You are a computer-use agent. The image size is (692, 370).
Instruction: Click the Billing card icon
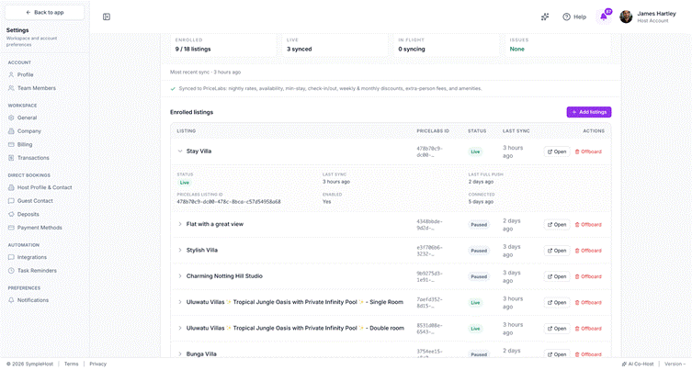11,144
